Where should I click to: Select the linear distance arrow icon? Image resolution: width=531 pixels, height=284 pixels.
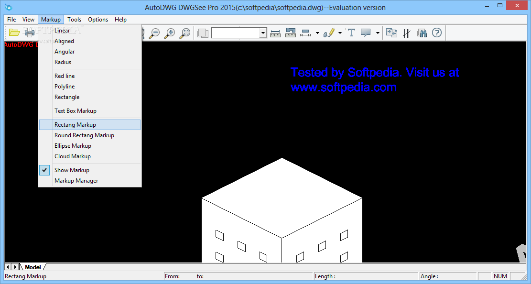[305, 33]
